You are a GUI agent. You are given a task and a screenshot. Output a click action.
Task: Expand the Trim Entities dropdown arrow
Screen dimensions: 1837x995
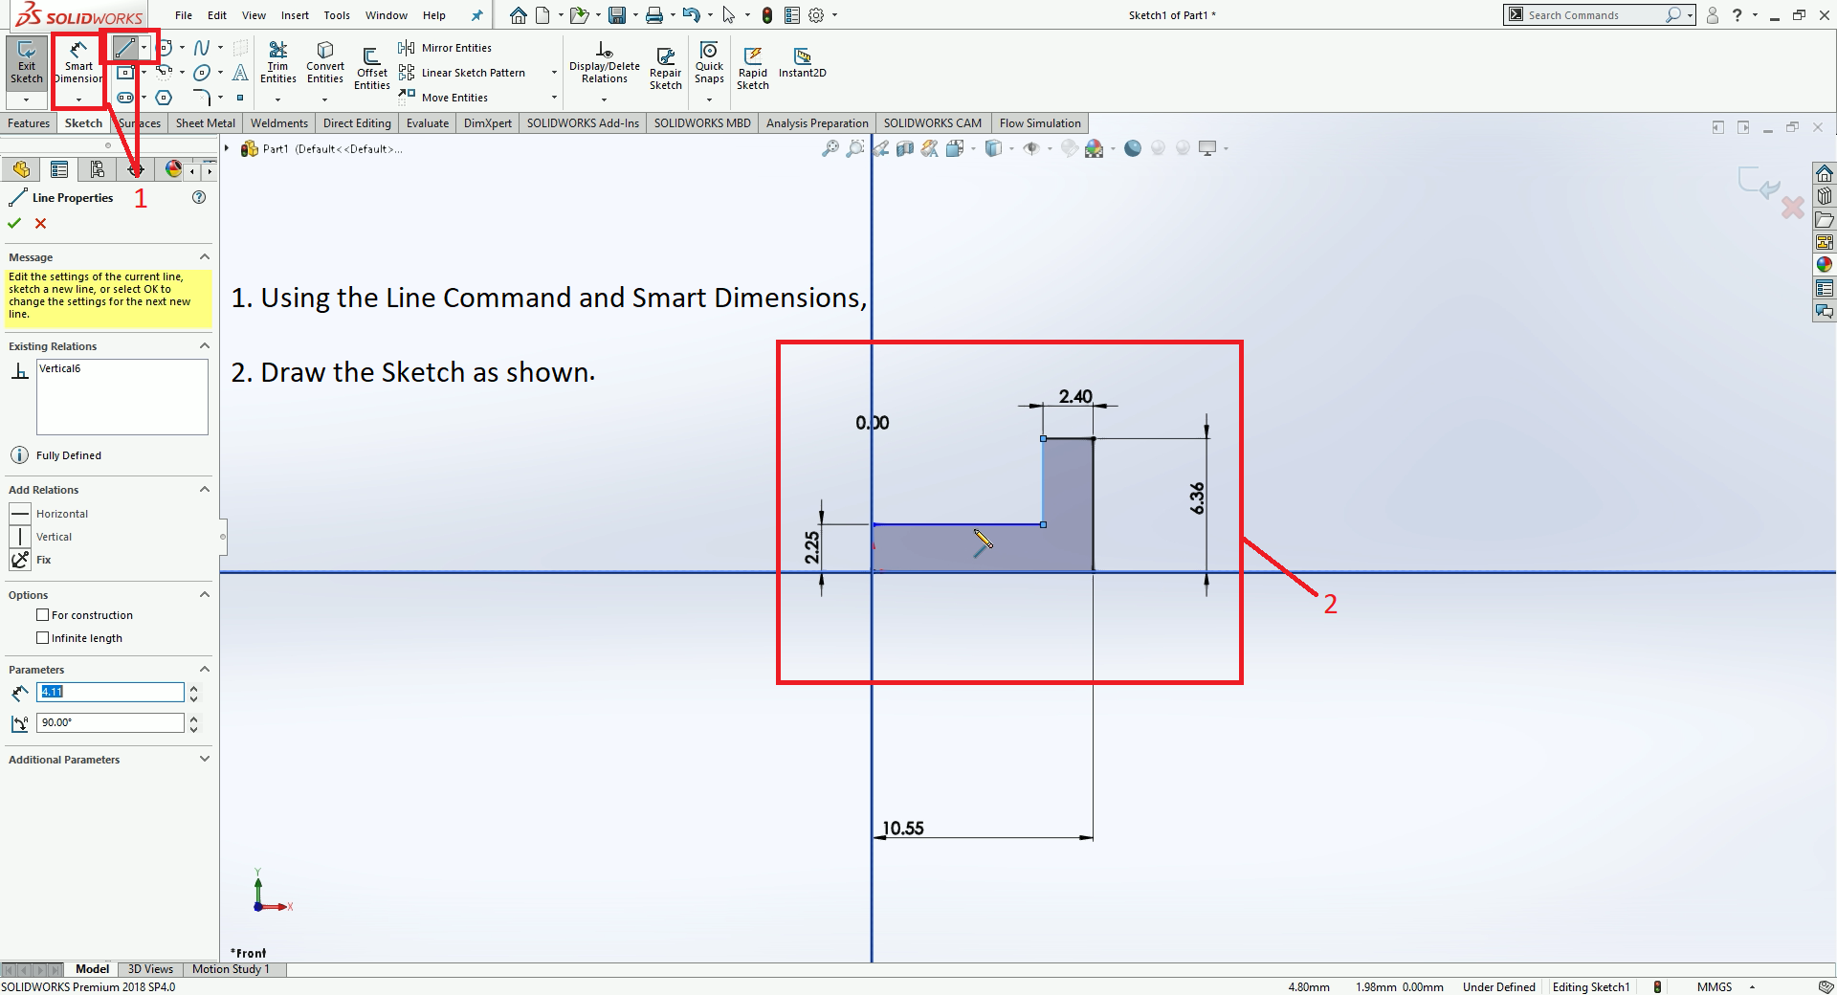pos(277,99)
